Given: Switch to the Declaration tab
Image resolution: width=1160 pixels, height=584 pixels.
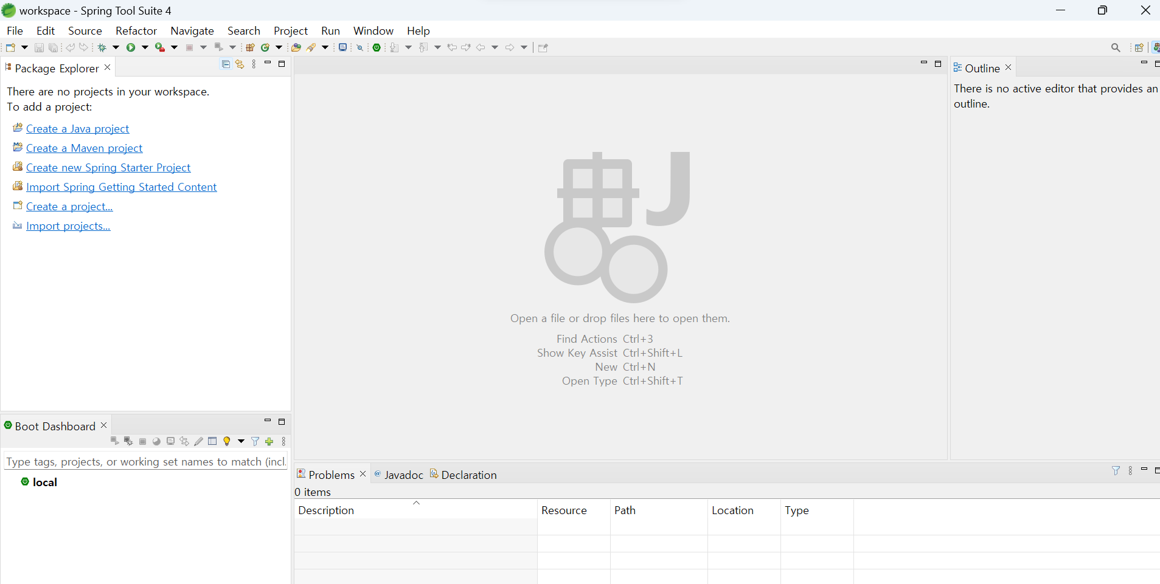Looking at the screenshot, I should (x=464, y=475).
